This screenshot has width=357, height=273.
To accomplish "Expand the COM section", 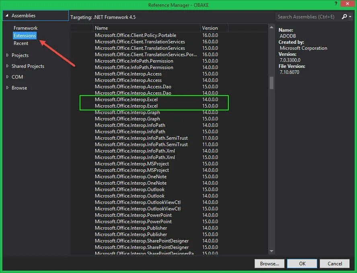I will point(7,77).
